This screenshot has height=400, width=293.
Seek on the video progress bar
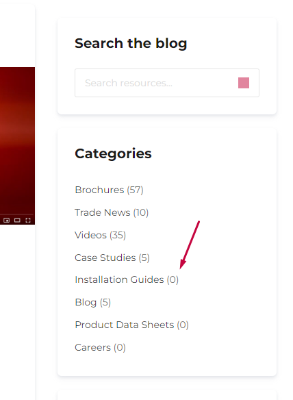coord(17,214)
